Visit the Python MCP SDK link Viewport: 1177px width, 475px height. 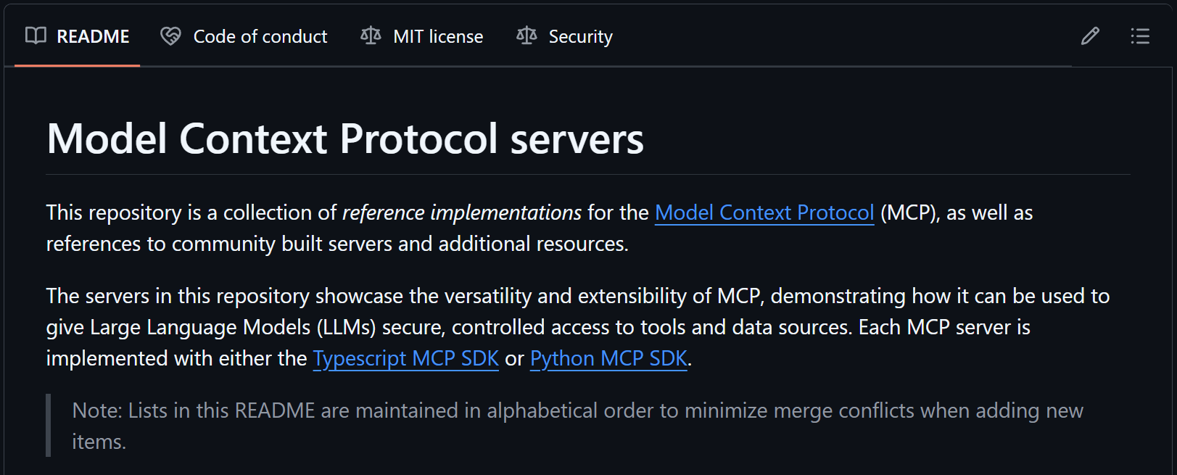coord(608,358)
